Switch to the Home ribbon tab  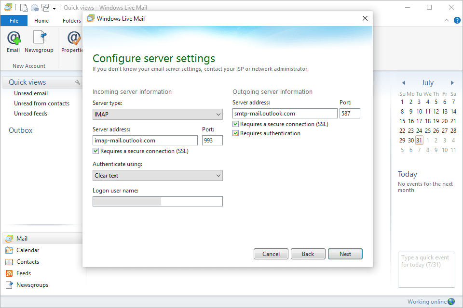tap(41, 21)
